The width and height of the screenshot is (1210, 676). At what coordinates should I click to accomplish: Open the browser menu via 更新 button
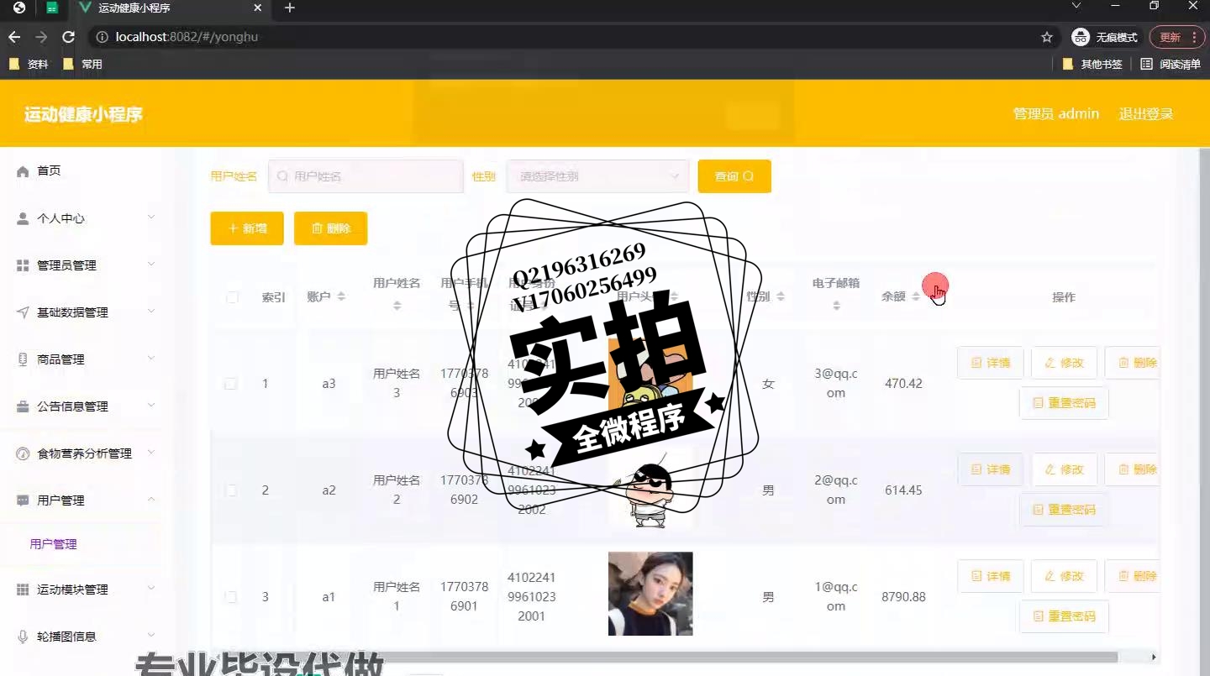[1176, 37]
